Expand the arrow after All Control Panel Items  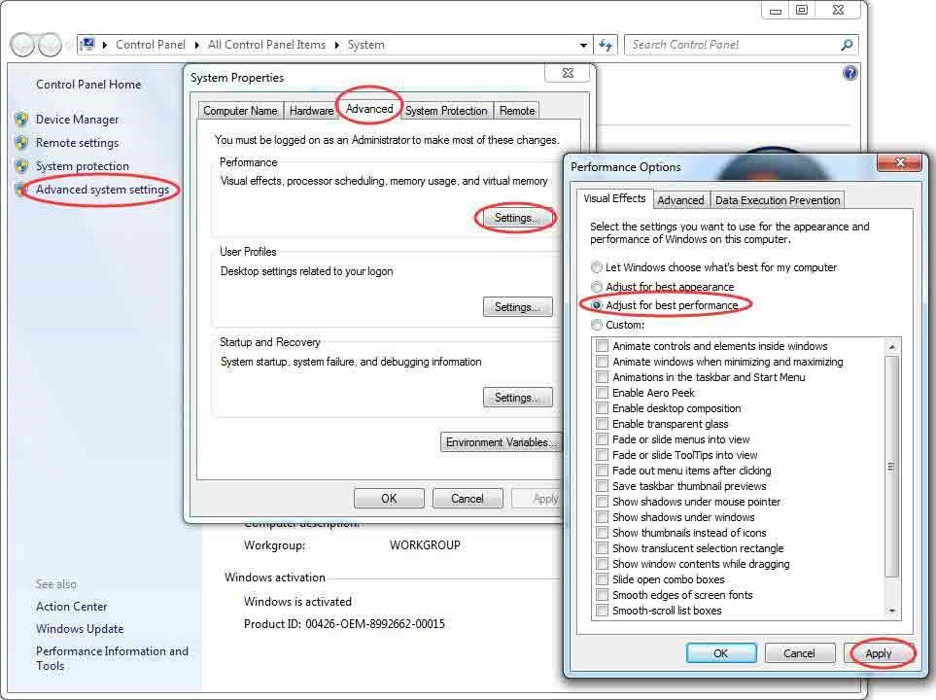pyautogui.click(x=337, y=45)
